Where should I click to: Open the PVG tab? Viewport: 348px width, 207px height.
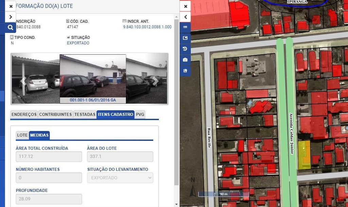coord(140,115)
